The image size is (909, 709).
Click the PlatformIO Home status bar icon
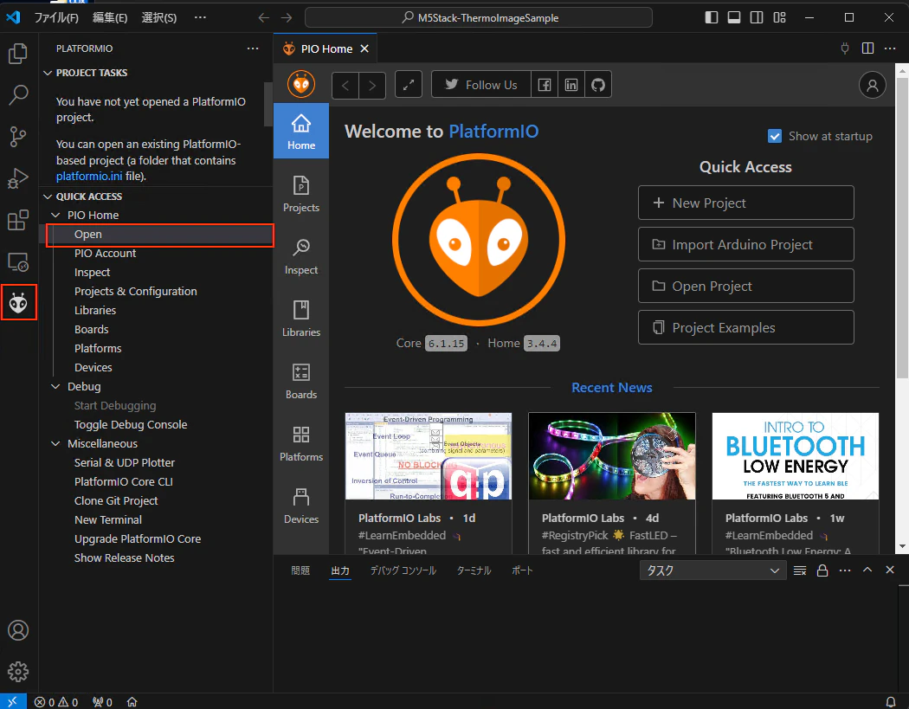132,701
